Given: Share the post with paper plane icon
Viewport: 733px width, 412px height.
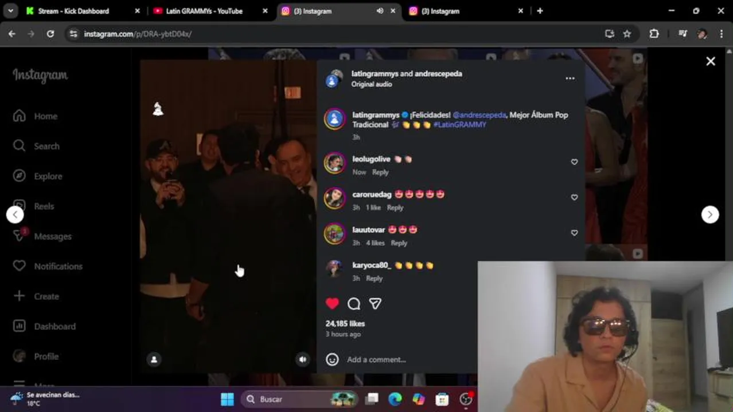Looking at the screenshot, I should (x=375, y=303).
